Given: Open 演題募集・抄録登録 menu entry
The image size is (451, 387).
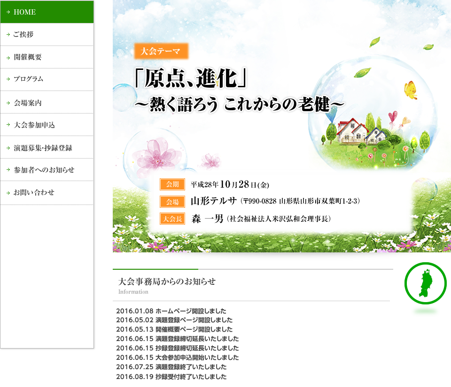Looking at the screenshot, I should pyautogui.click(x=47, y=148).
